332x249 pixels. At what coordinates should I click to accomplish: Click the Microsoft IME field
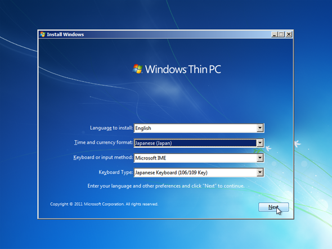pyautogui.click(x=199, y=158)
